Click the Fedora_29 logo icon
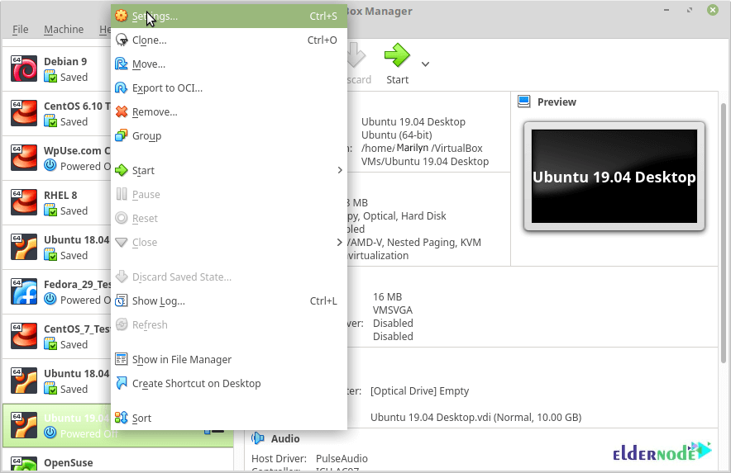 click(24, 291)
